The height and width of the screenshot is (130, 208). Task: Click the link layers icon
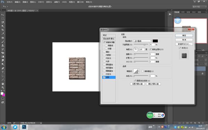180,123
